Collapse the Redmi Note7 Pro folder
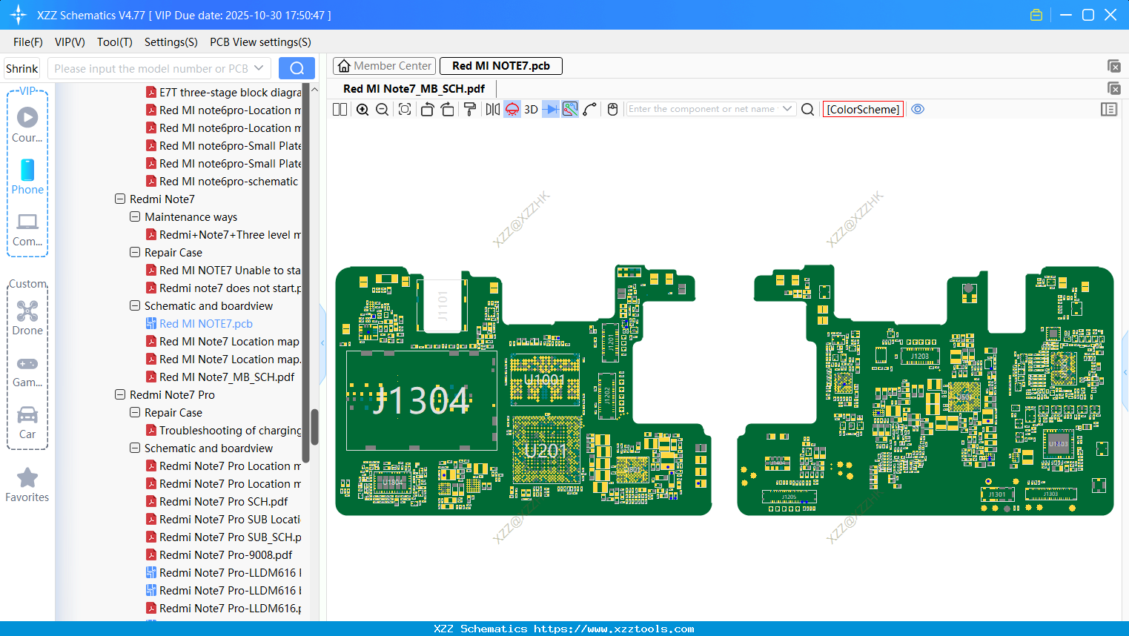This screenshot has width=1129, height=636. tap(120, 394)
